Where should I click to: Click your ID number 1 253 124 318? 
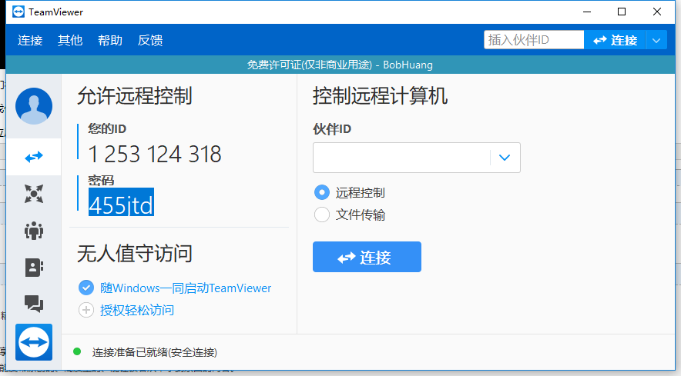(x=155, y=154)
